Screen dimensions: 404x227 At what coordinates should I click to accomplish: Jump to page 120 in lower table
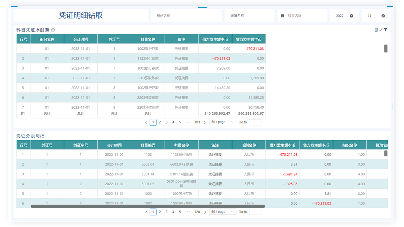pos(197,212)
